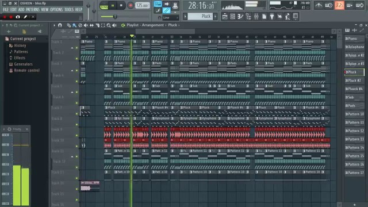Open the Fruity mixer widget gear icon
Image resolution: width=368 pixels, height=207 pixels.
(x=9, y=129)
